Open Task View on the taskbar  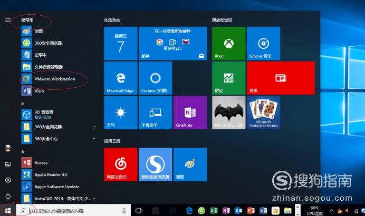[x=139, y=211]
